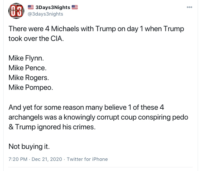This screenshot has width=202, height=171.
Task: Click the & Trump ignored his crimes. line
Action: click(x=52, y=127)
